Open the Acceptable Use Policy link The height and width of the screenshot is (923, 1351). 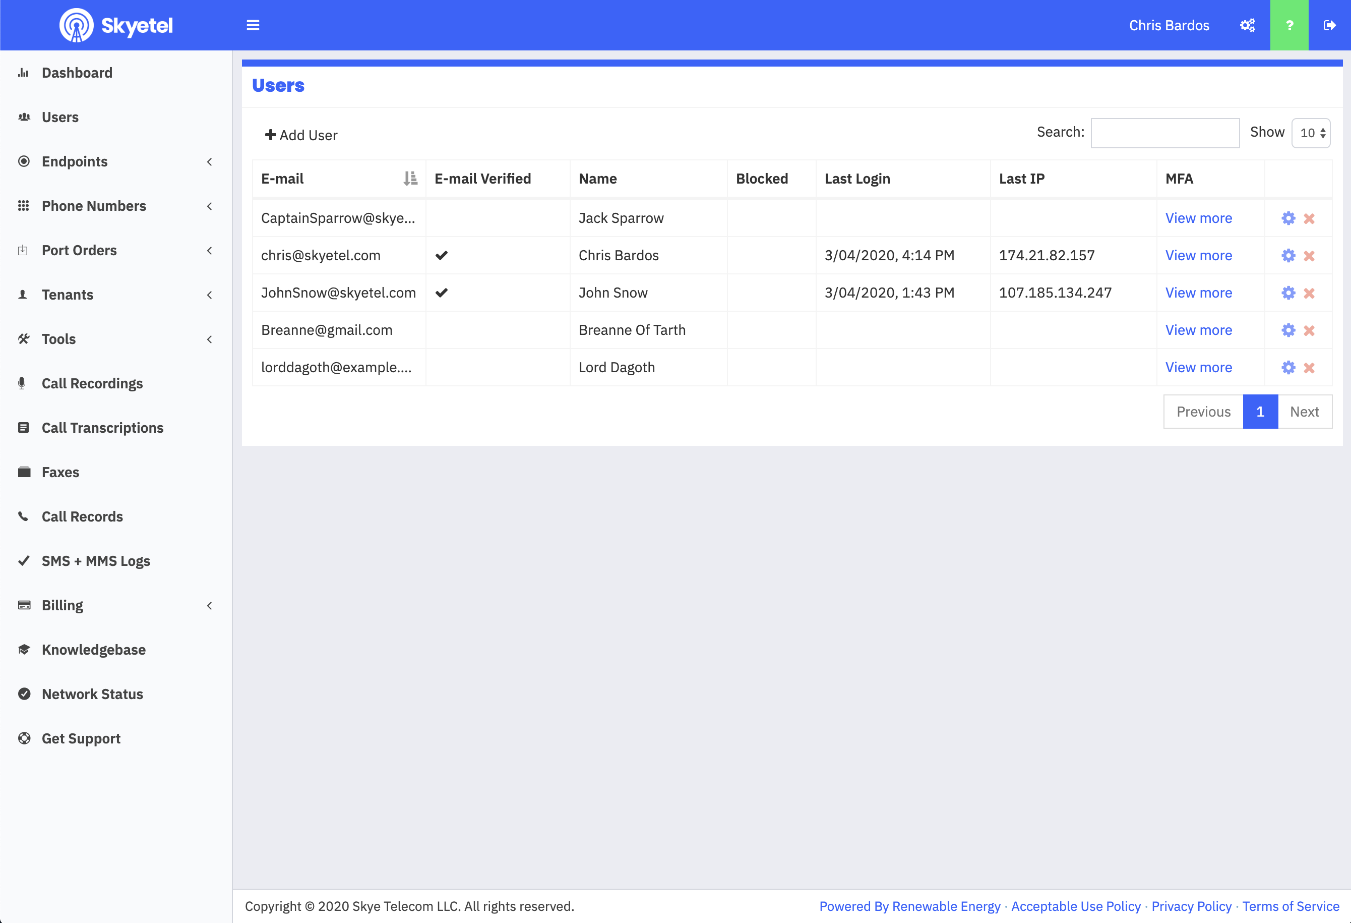[1075, 906]
